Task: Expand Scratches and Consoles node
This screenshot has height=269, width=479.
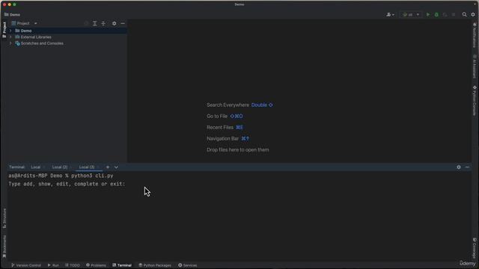Action: (10, 43)
